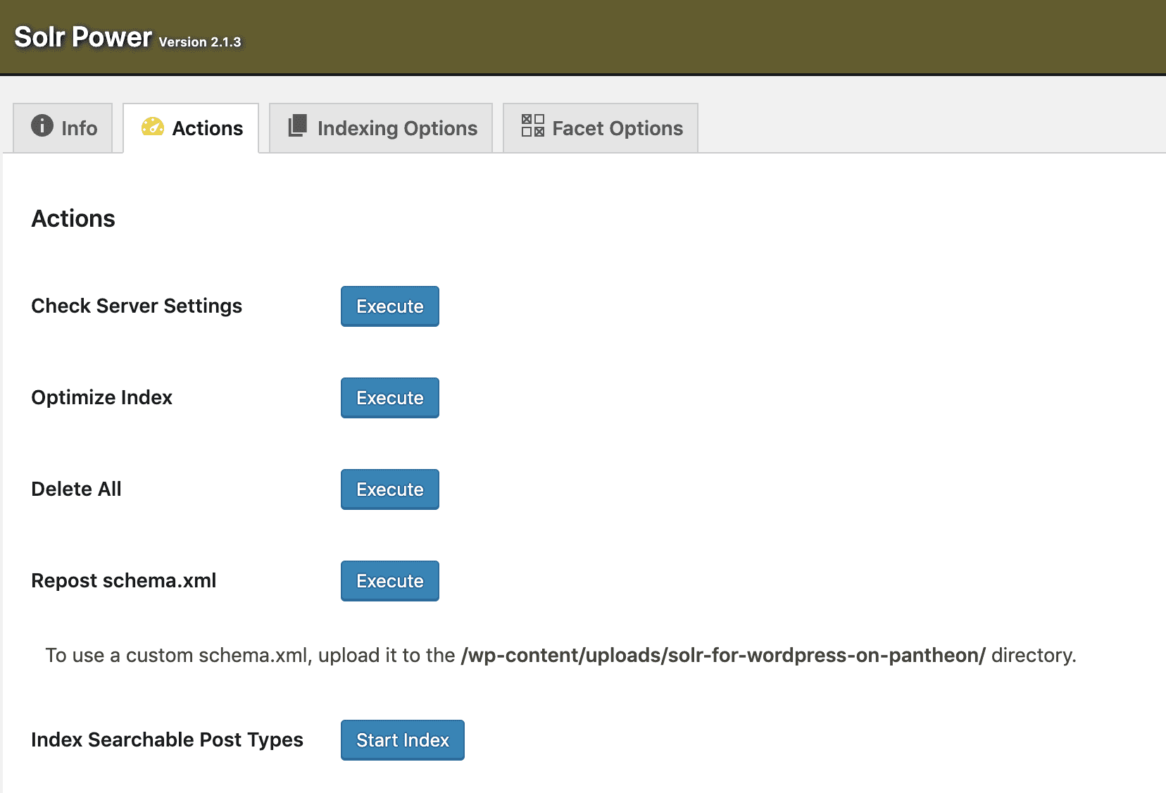
Task: Click the Index Searchable Post Types label
Action: coord(166,739)
